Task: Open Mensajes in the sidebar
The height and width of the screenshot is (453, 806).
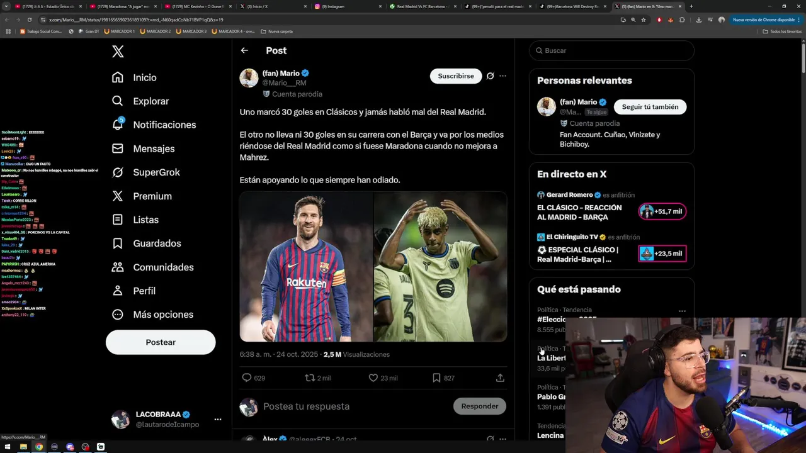Action: tap(142, 148)
